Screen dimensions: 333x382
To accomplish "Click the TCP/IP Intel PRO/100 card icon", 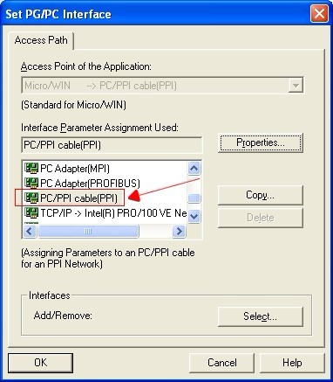I will coord(31,212).
